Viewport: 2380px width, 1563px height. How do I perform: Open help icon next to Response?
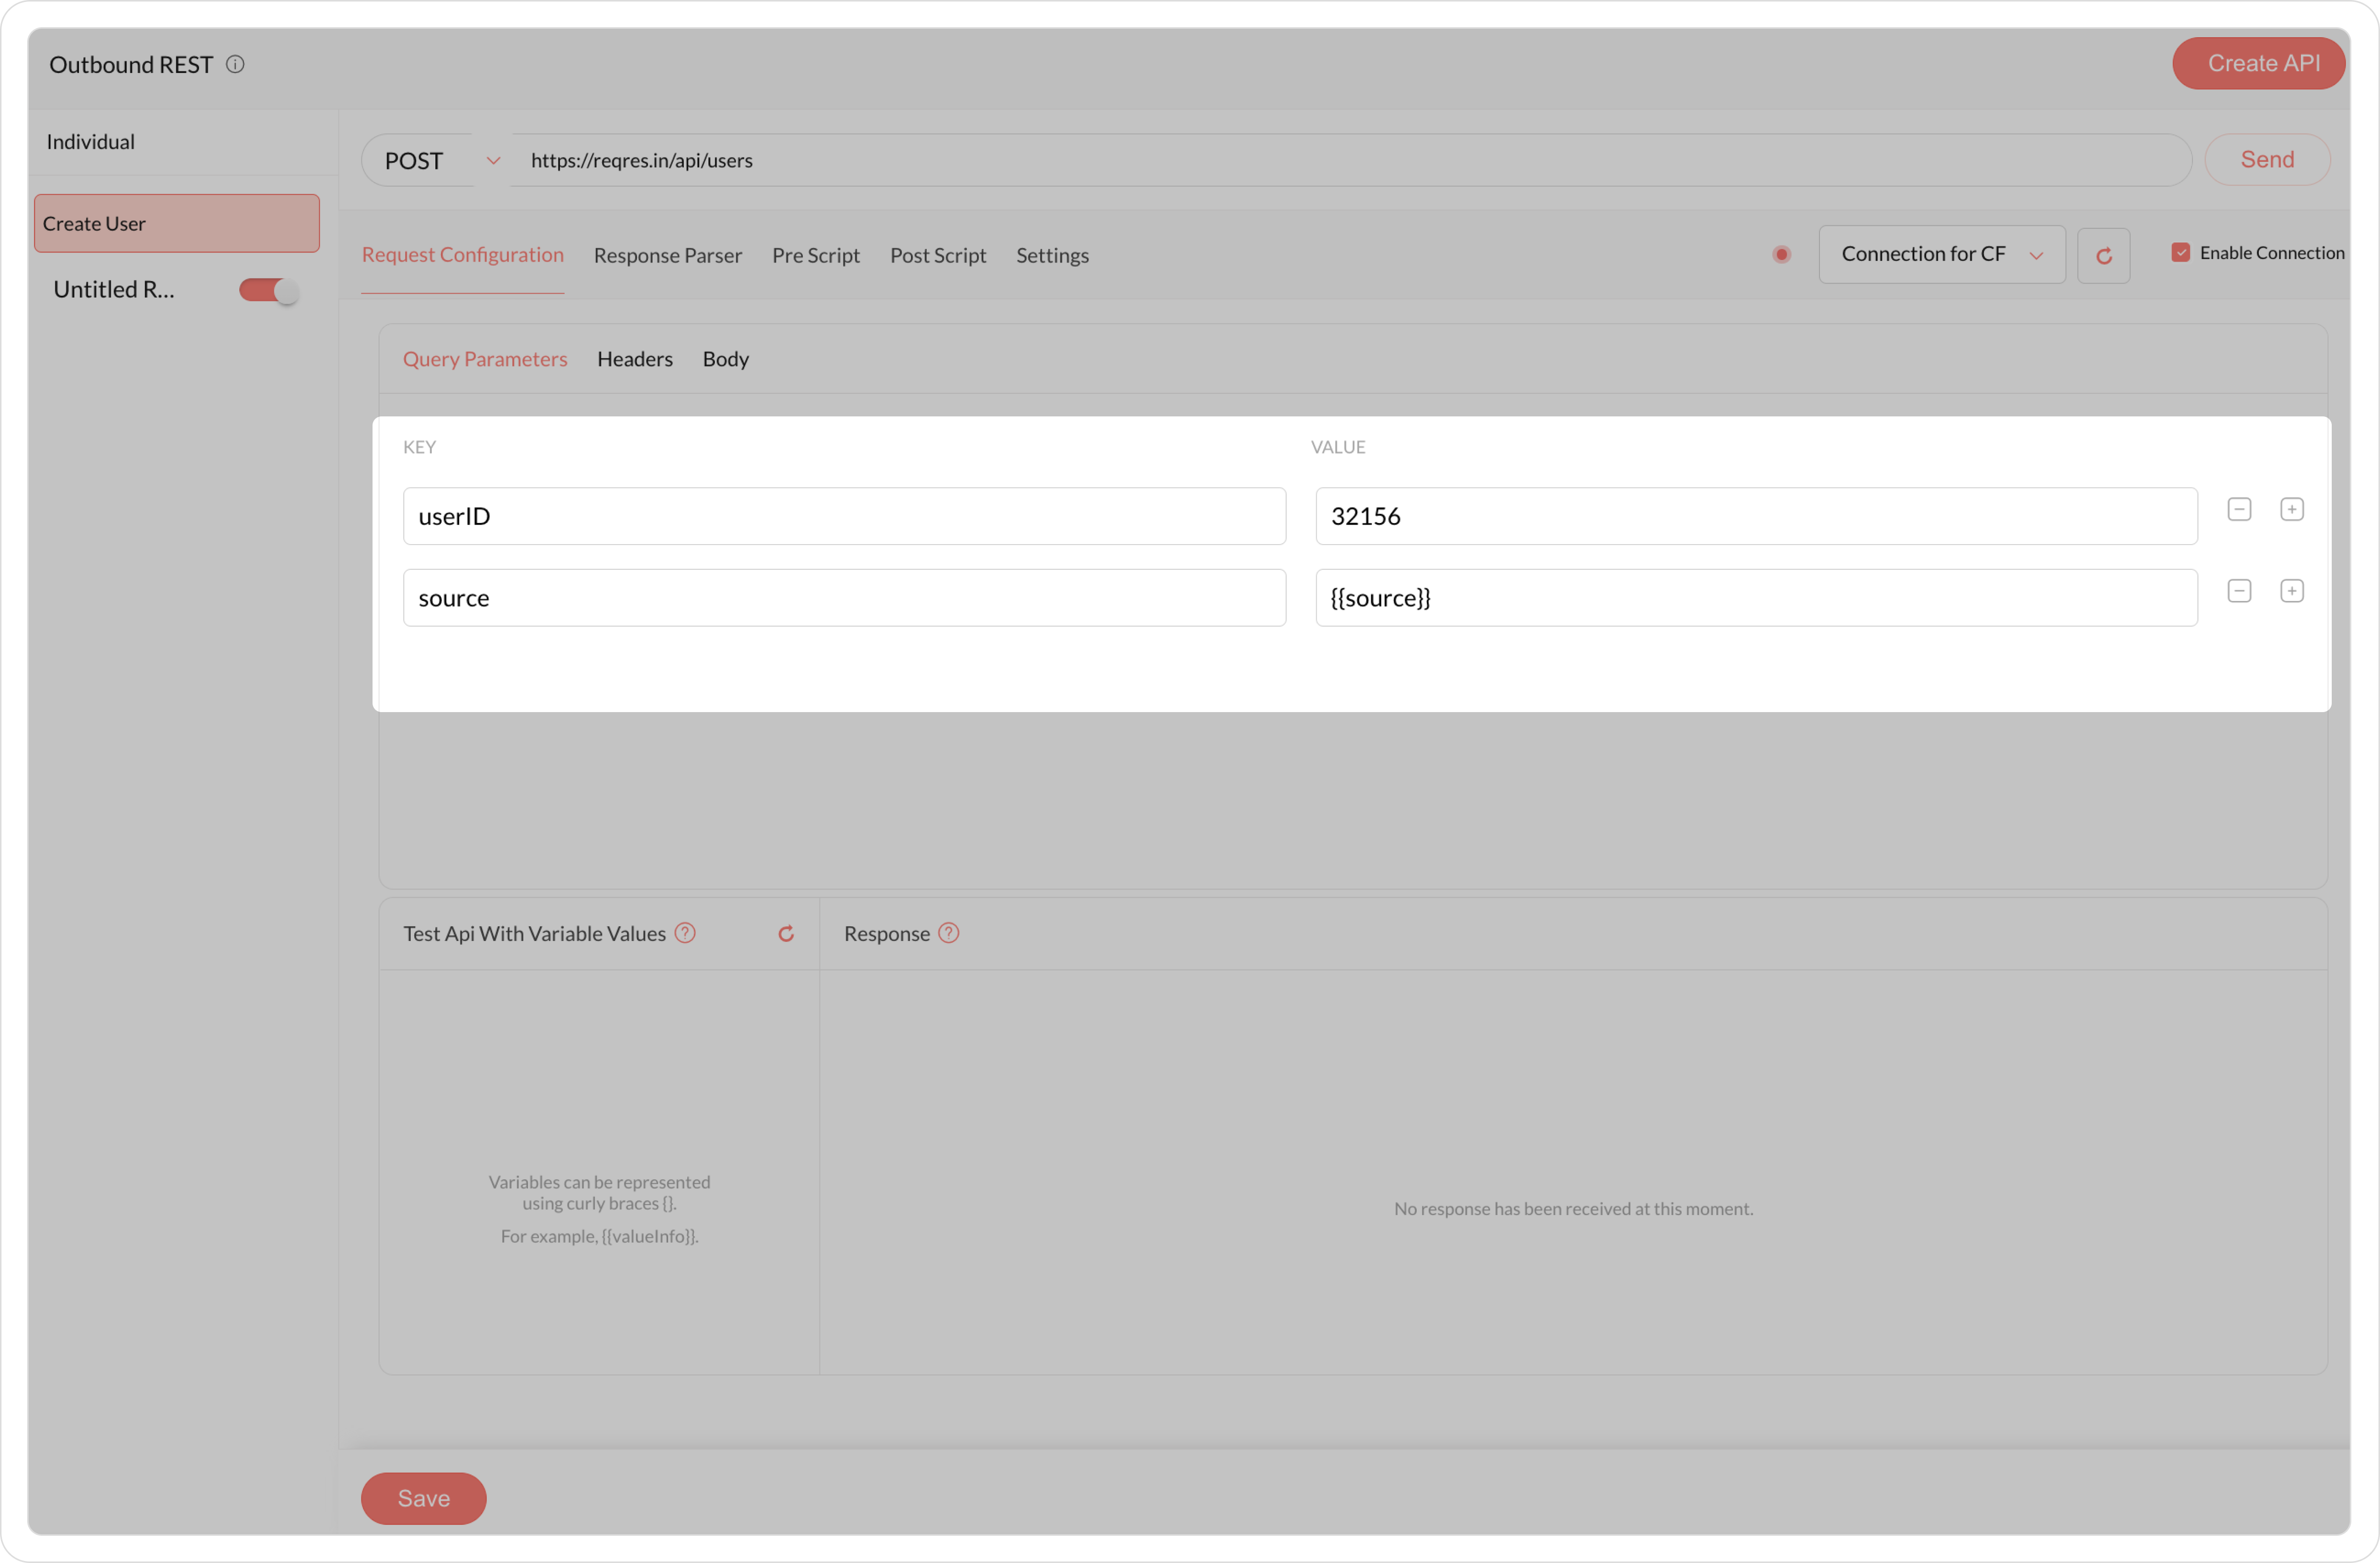click(x=949, y=933)
